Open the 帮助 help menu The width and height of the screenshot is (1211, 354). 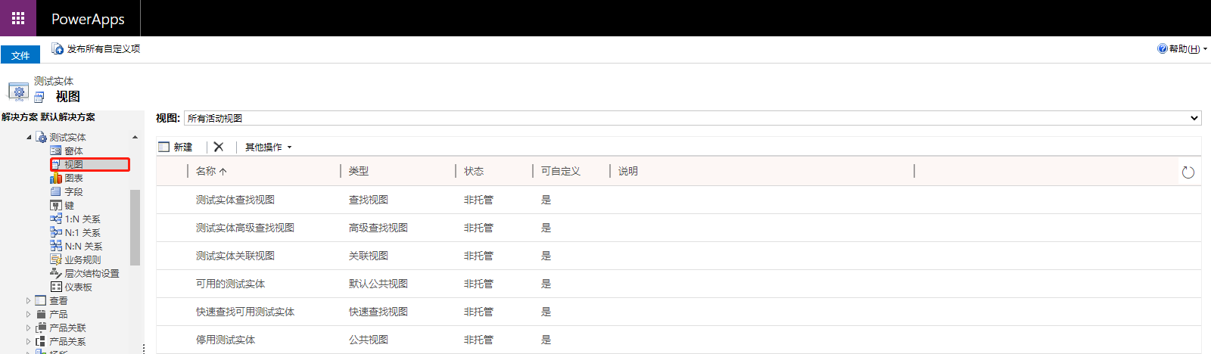point(1182,48)
